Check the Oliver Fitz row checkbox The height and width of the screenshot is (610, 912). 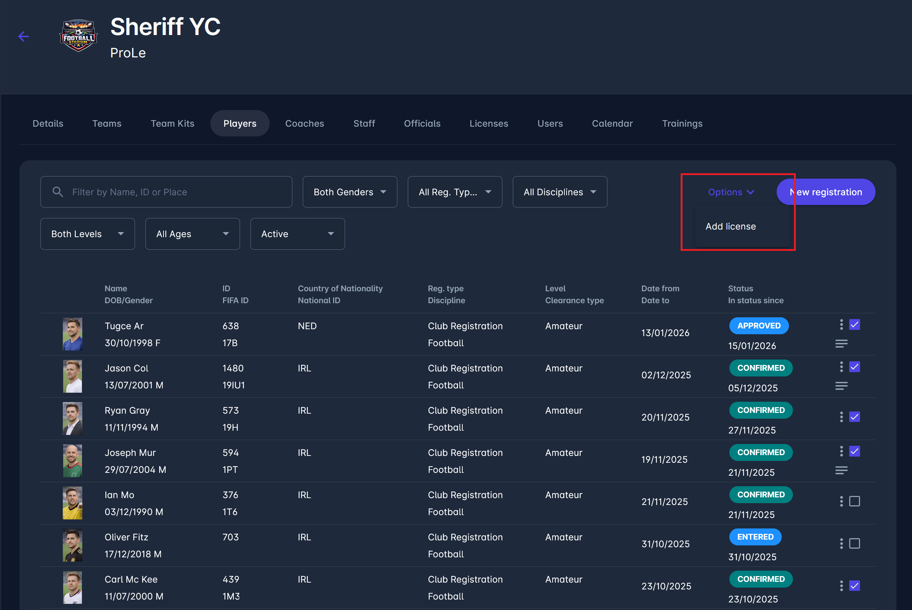point(855,544)
